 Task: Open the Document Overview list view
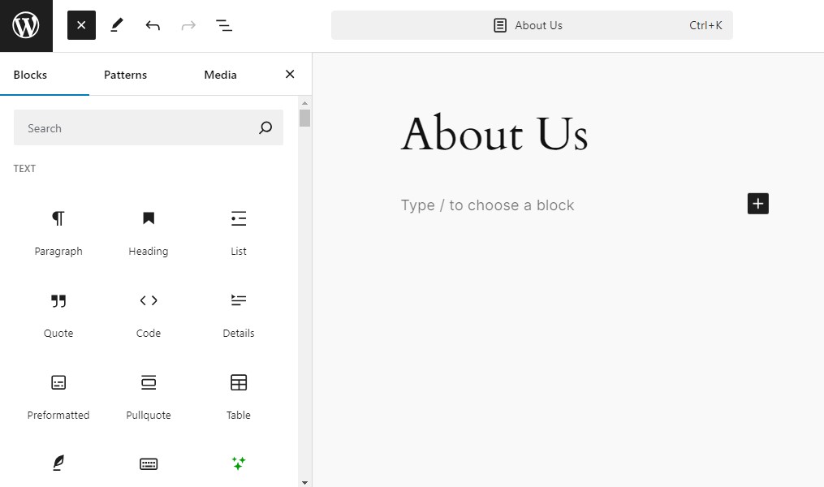click(224, 25)
